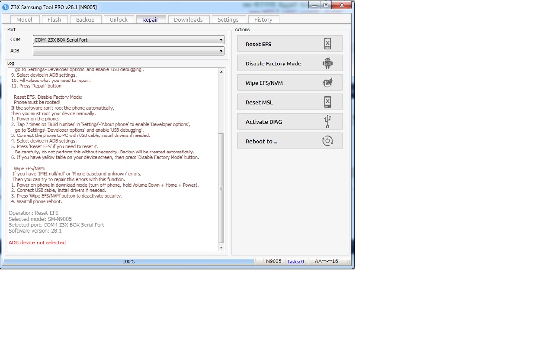
Task: Open the Downloads tab
Action: click(x=188, y=19)
